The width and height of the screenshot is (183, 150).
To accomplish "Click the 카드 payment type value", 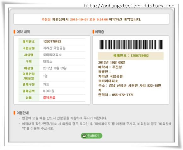I will pos(46,84).
